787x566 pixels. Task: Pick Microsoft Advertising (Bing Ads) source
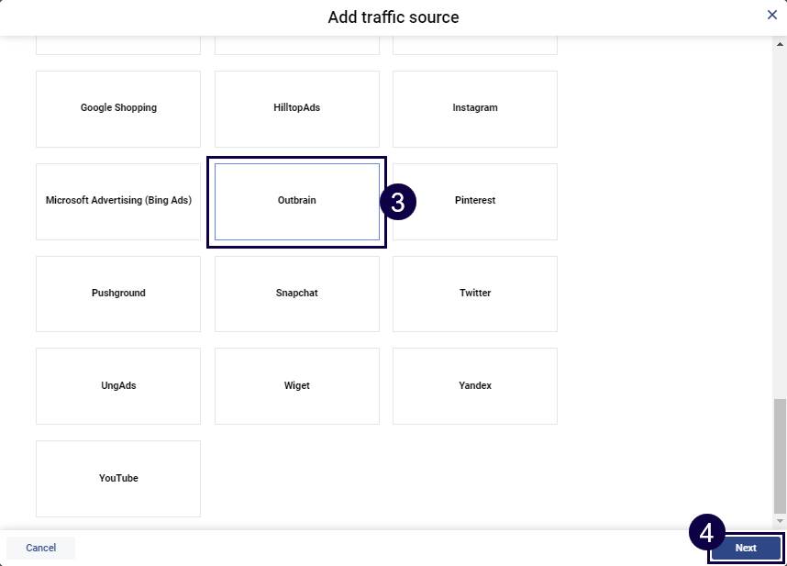(x=118, y=201)
